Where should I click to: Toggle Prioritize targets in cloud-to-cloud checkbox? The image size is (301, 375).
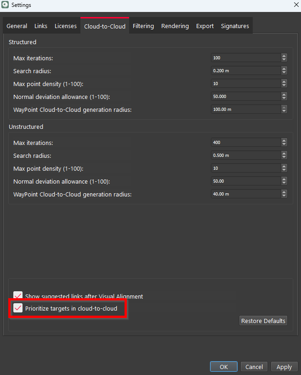pos(18,308)
